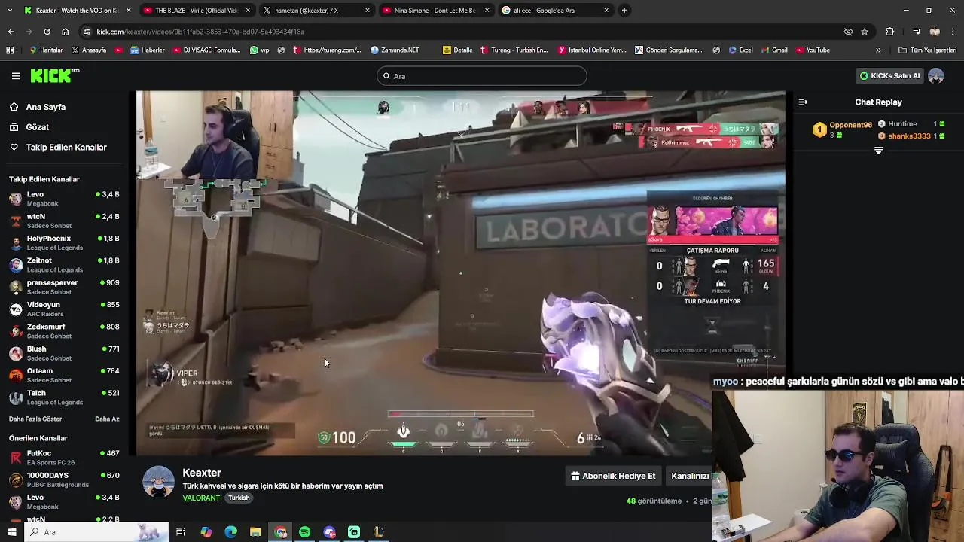The image size is (964, 542).
Task: Open Keaxter streamer avatar
Action: click(158, 482)
